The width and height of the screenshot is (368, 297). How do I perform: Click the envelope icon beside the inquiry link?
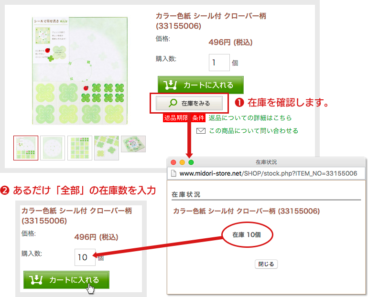[x=201, y=130]
